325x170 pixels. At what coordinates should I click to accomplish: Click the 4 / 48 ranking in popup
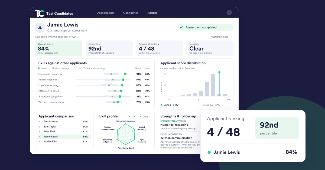click(x=223, y=132)
